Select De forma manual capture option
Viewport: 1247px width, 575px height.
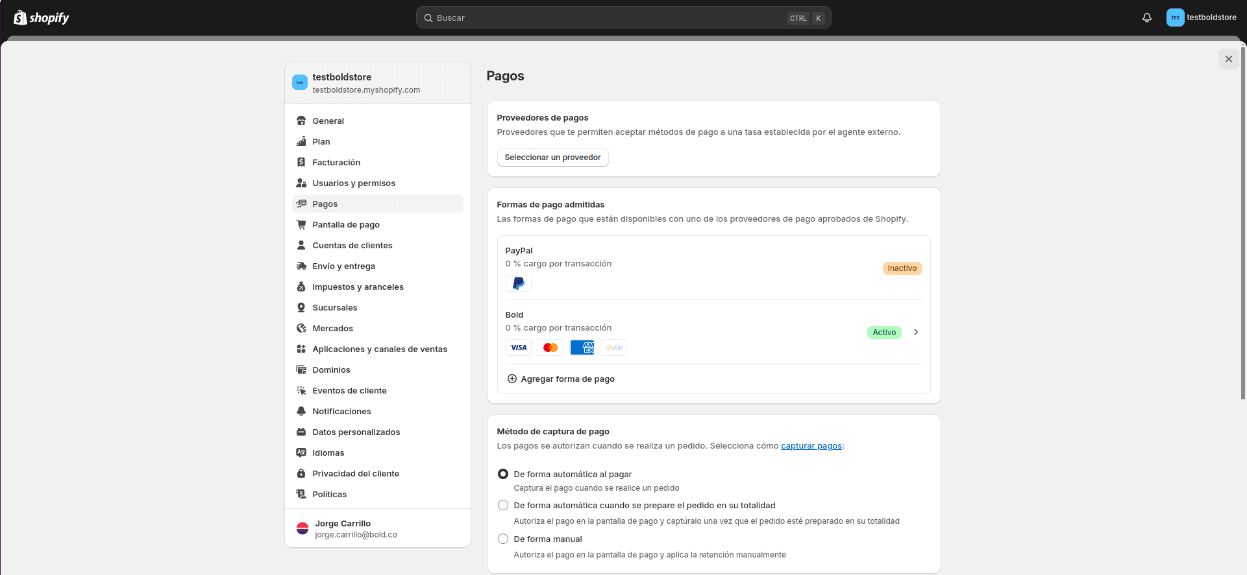503,539
